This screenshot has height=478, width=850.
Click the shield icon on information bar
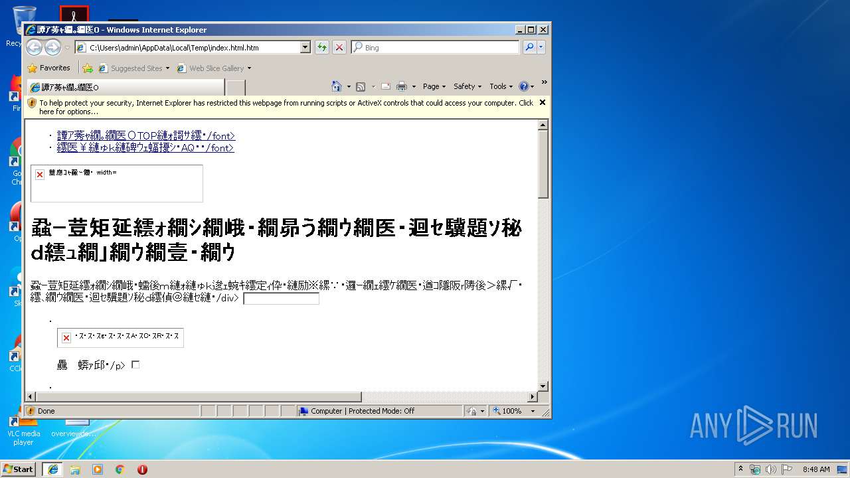(32, 103)
